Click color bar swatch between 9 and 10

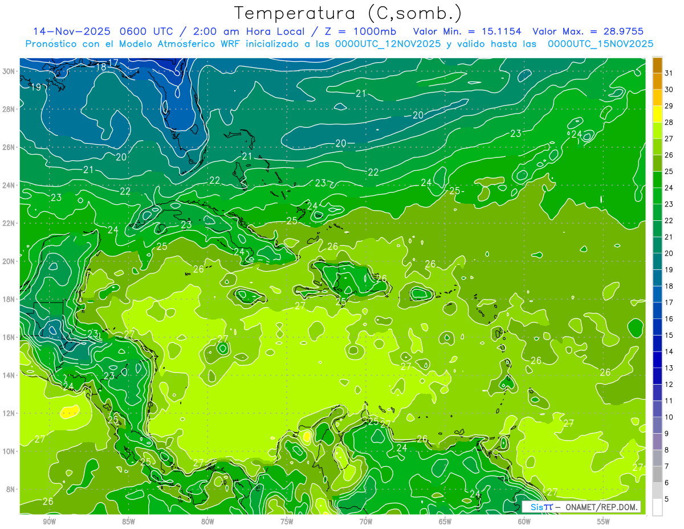point(657,425)
